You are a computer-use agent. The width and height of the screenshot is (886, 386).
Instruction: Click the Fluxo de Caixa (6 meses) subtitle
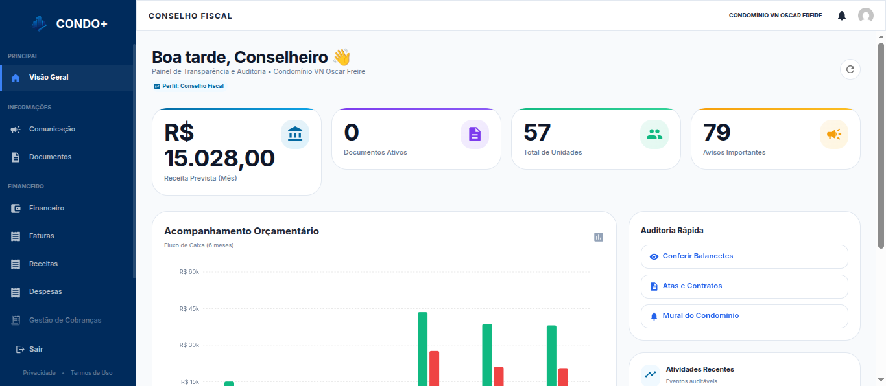[x=199, y=245]
